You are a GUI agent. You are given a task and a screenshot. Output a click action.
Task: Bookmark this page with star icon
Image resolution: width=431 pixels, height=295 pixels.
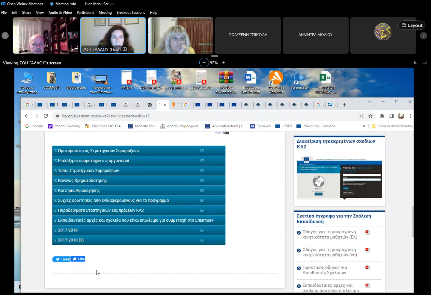(370, 116)
